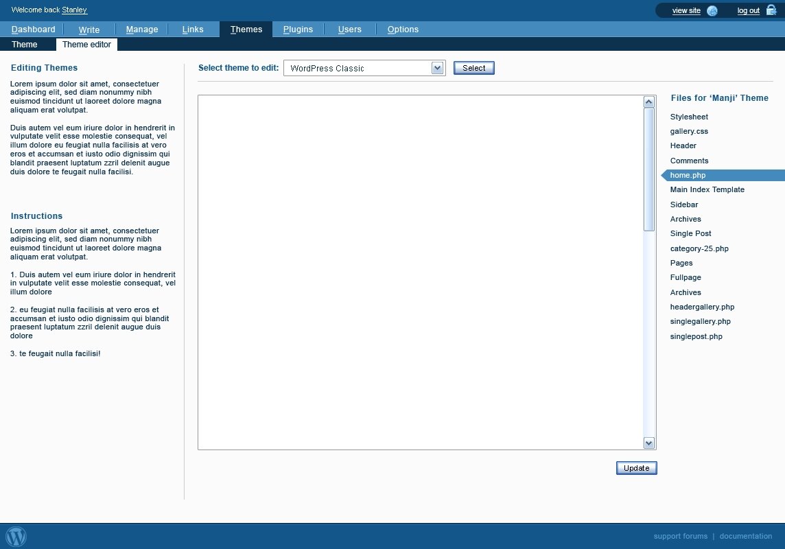Open the Main Index Template file
Viewport: 785px width, 549px height.
[707, 189]
